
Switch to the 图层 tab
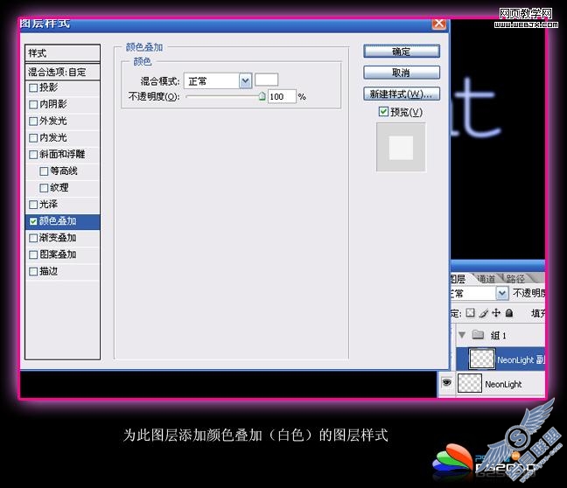(x=458, y=279)
